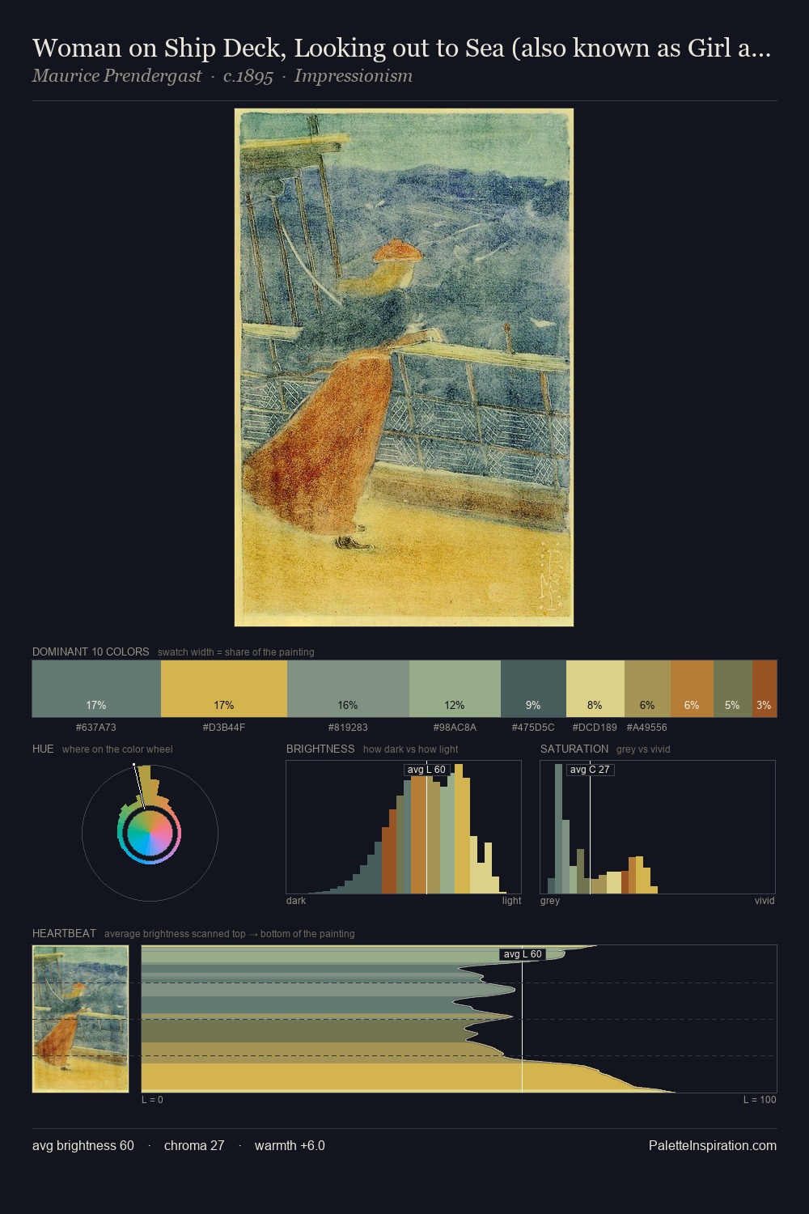
Task: Click the 'dark' brightness axis label
Action: [x=296, y=901]
